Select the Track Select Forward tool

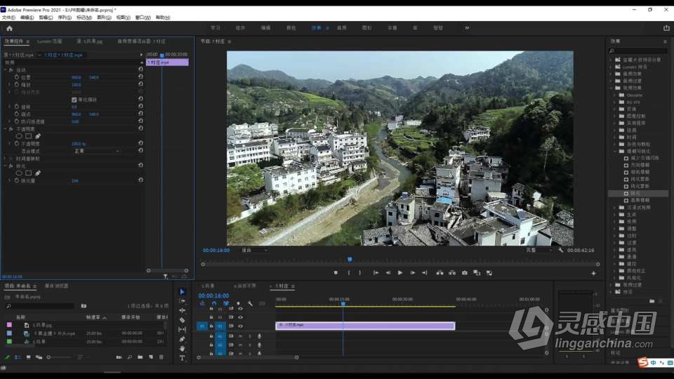pos(182,301)
